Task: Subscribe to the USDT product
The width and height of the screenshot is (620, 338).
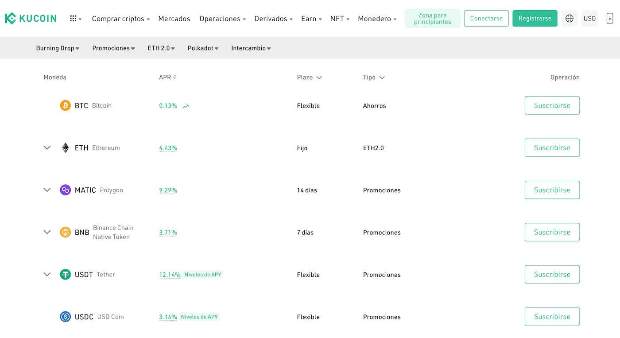Action: 552,274
